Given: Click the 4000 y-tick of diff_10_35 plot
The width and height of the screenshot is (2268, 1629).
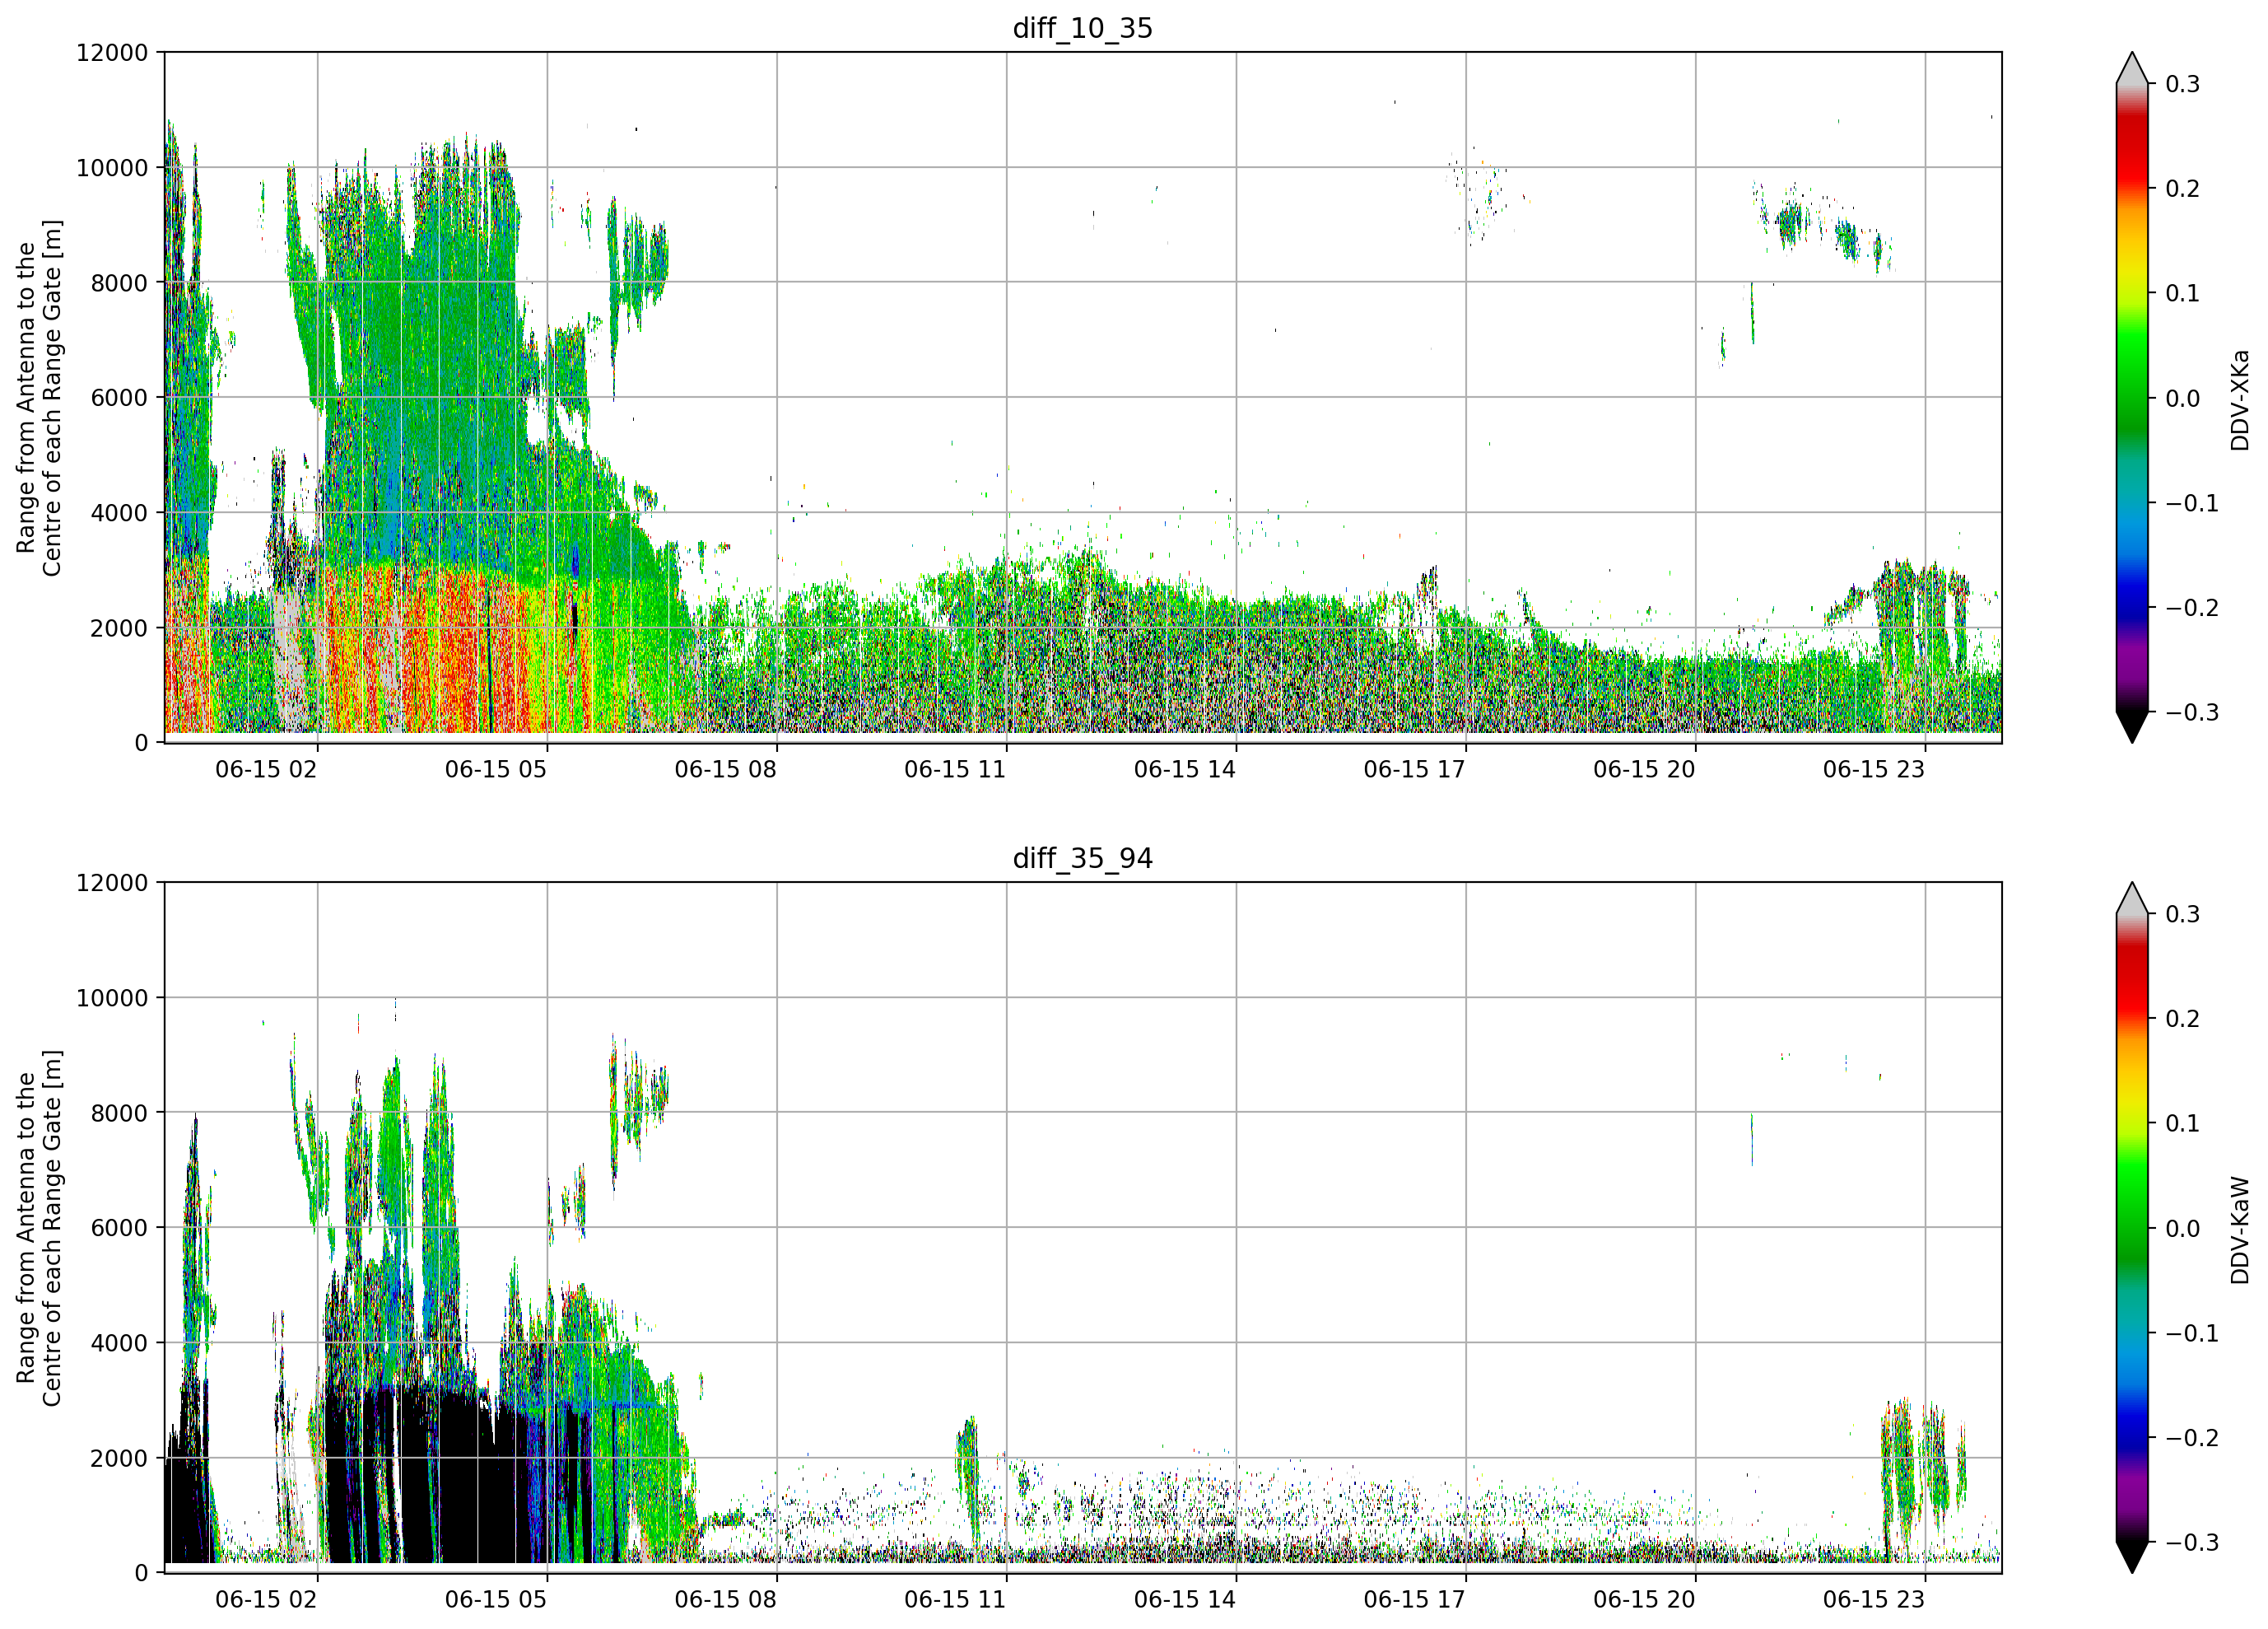Looking at the screenshot, I should coord(119,513).
